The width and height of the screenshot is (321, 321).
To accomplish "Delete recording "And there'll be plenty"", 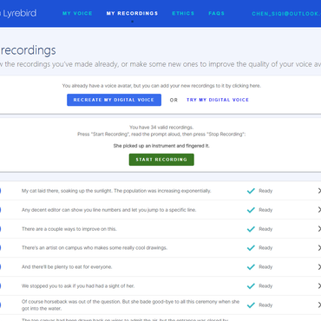I will [319, 267].
